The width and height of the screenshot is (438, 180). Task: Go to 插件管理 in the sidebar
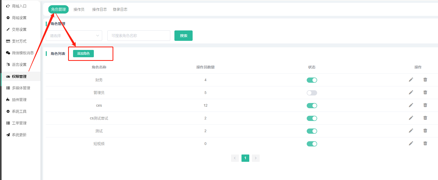19,100
